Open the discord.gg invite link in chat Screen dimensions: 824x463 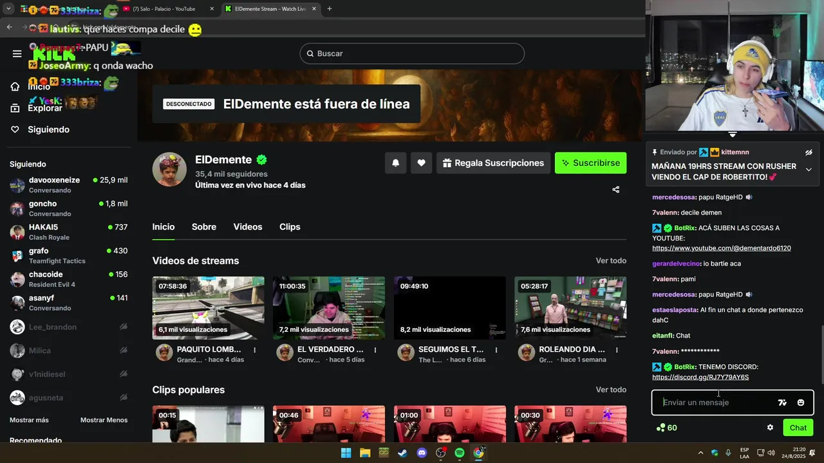(700, 377)
